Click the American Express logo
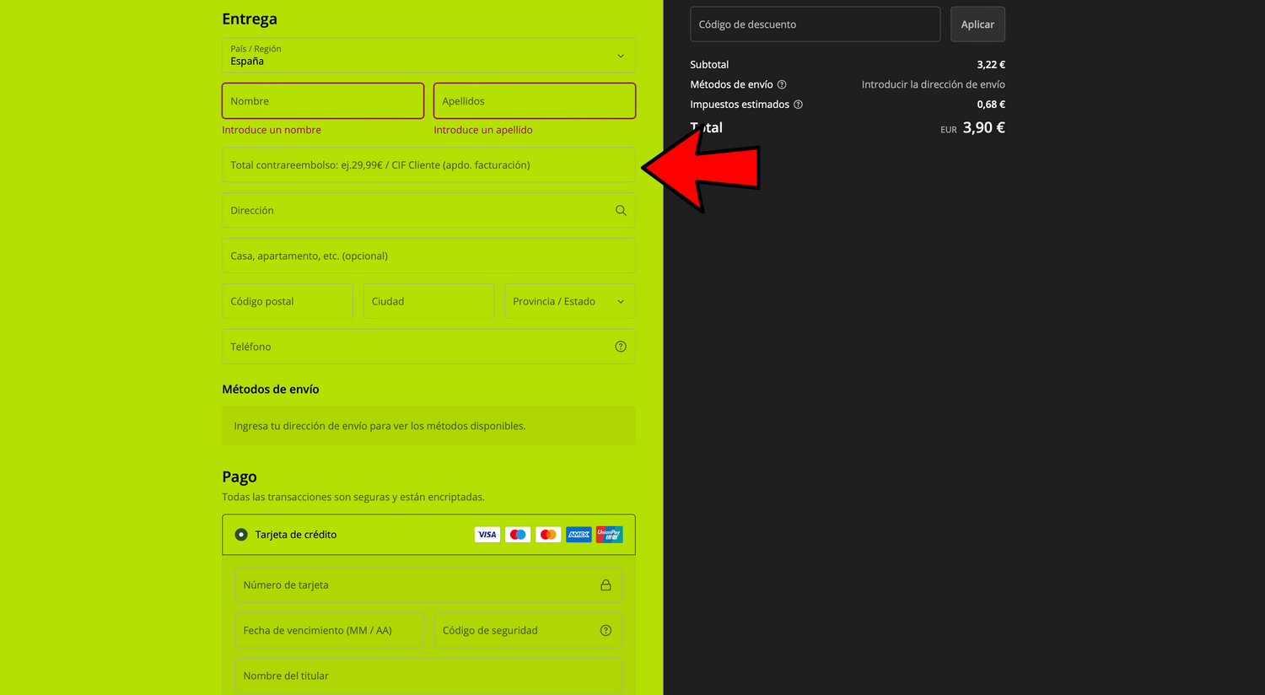This screenshot has height=695, width=1265. pyautogui.click(x=579, y=535)
